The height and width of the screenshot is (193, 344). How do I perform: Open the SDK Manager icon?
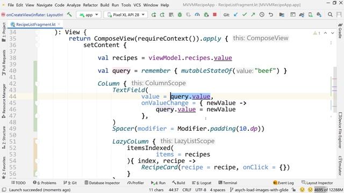point(319,14)
